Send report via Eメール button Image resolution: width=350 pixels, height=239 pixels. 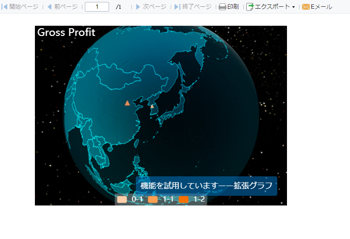click(317, 7)
